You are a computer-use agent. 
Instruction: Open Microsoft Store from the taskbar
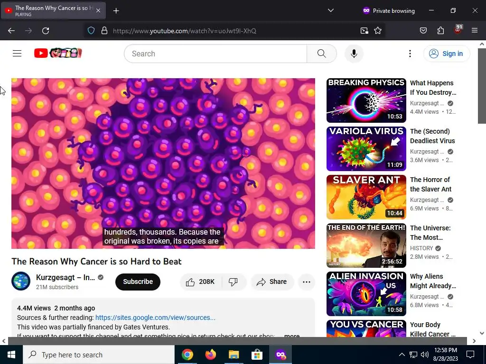[257, 355]
